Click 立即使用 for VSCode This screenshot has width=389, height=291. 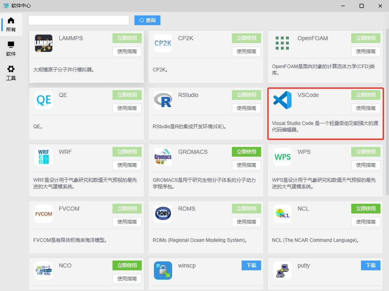[366, 95]
